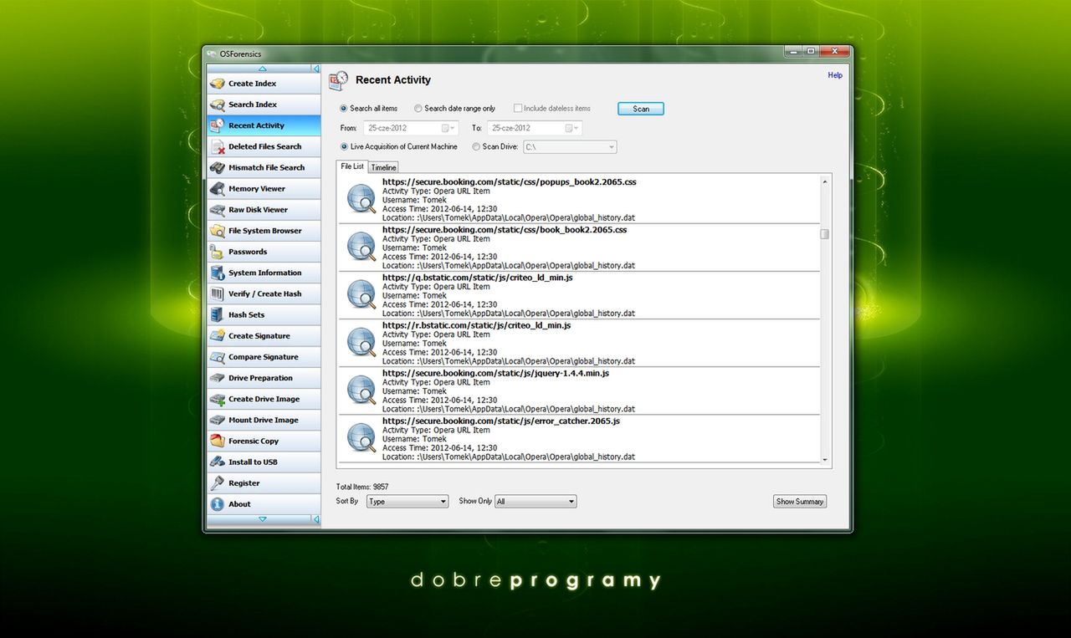Open the Register module
Image resolution: width=1071 pixels, height=638 pixels.
pos(264,483)
